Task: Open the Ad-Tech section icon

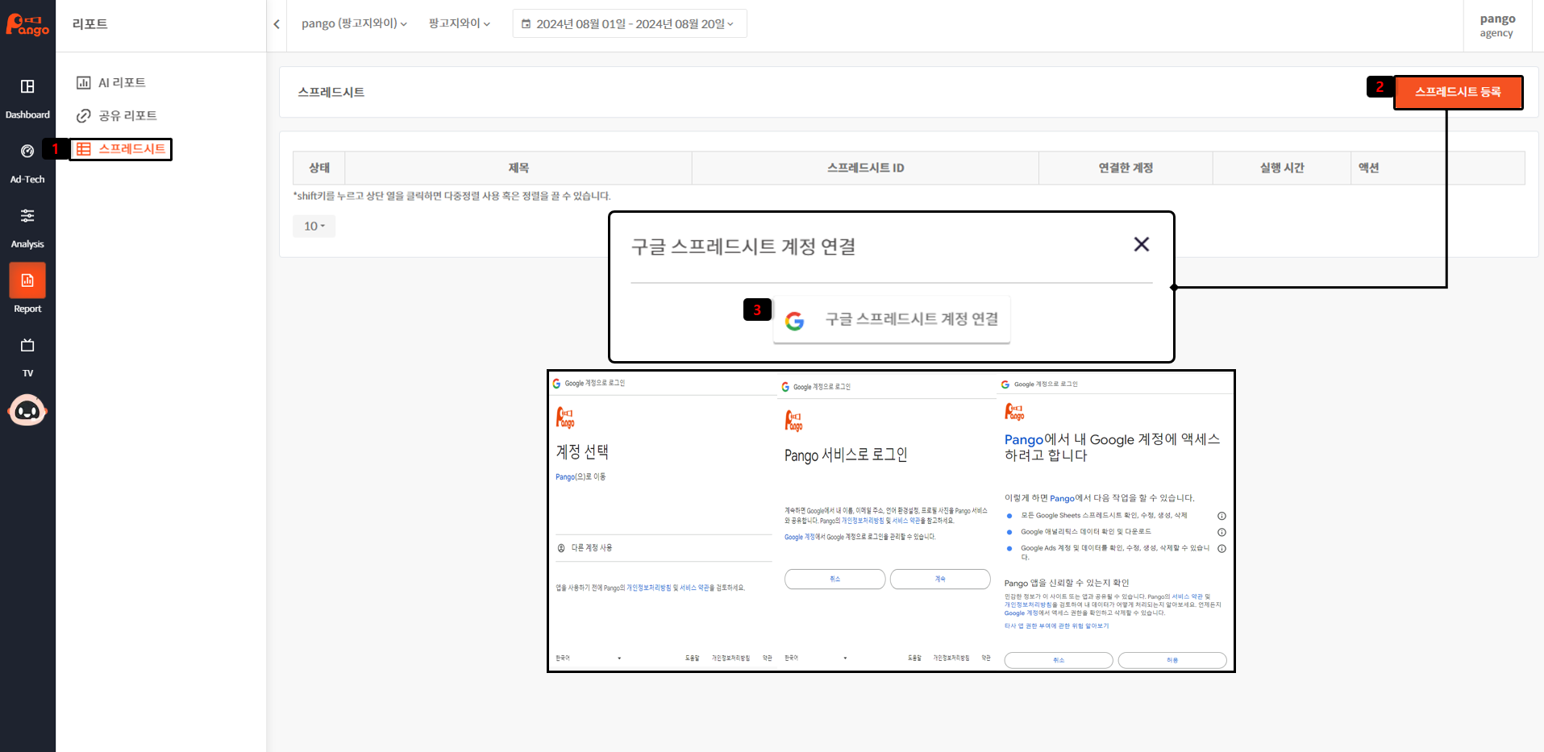Action: (x=27, y=151)
